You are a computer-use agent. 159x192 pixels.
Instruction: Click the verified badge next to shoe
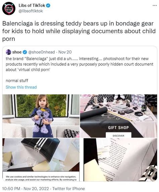(x=25, y=52)
